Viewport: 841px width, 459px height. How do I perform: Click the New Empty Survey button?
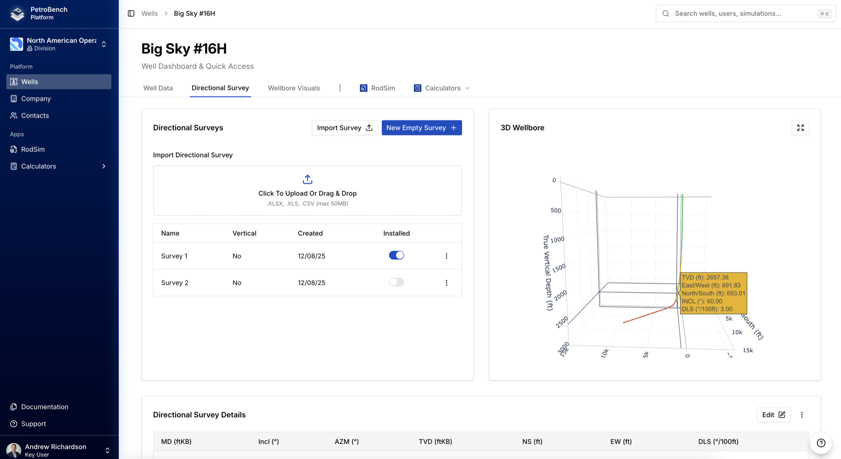coord(422,128)
